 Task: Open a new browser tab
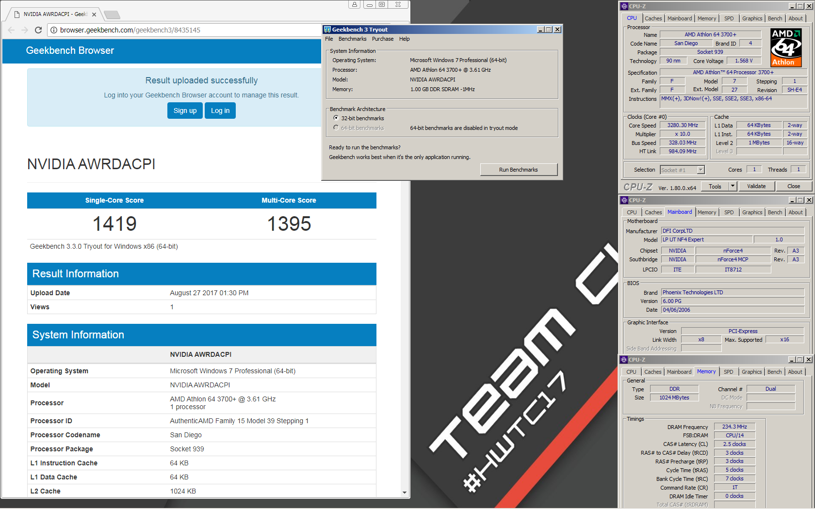tap(112, 15)
